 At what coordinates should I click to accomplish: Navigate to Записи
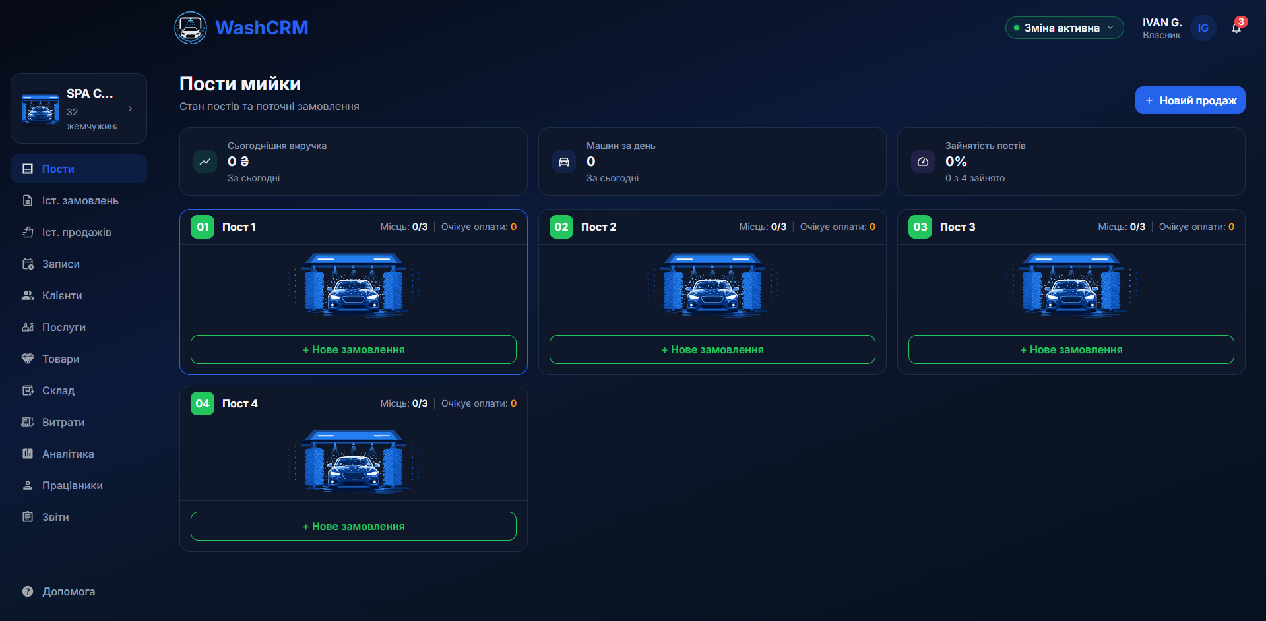(79, 264)
